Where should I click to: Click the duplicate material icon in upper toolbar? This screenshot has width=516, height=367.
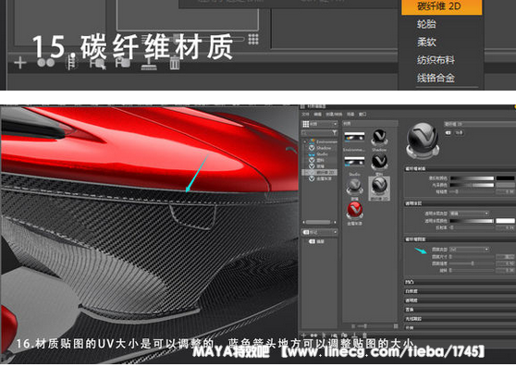click(45, 62)
